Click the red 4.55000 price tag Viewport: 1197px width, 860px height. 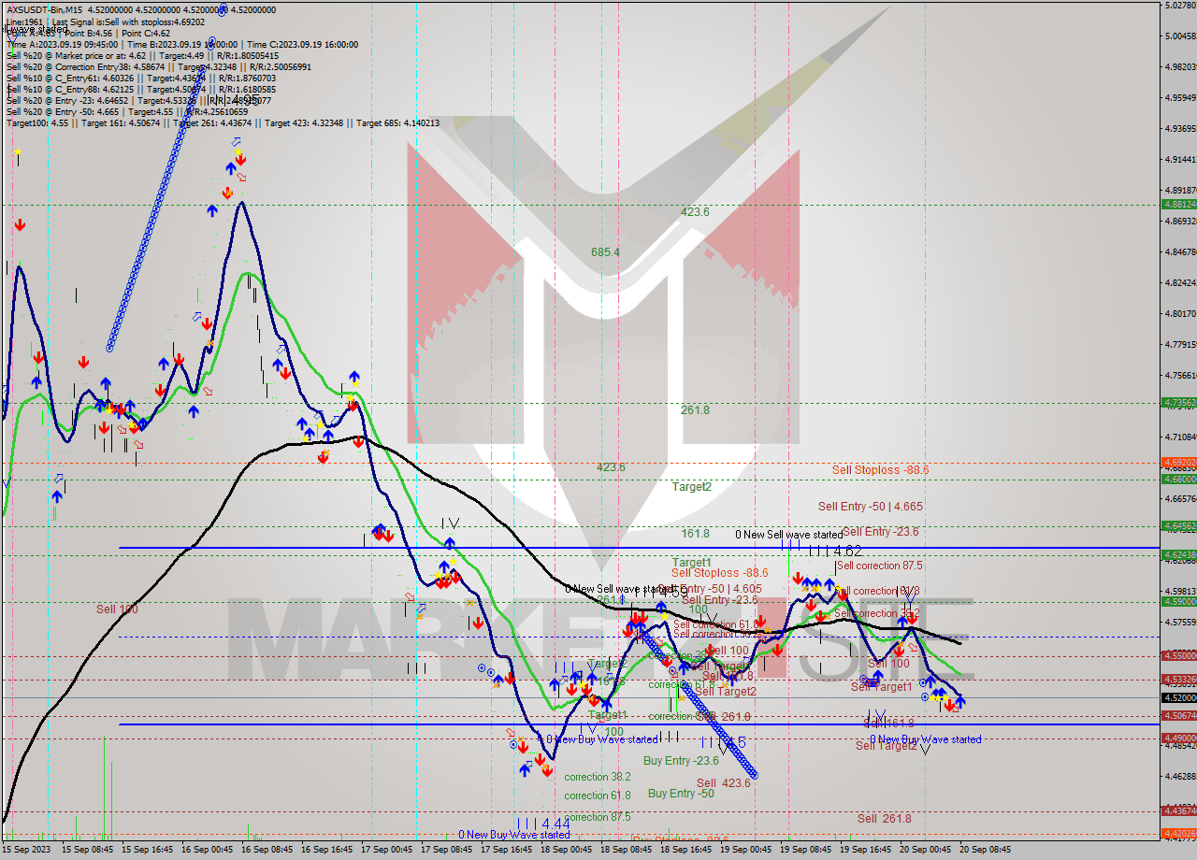(1178, 655)
